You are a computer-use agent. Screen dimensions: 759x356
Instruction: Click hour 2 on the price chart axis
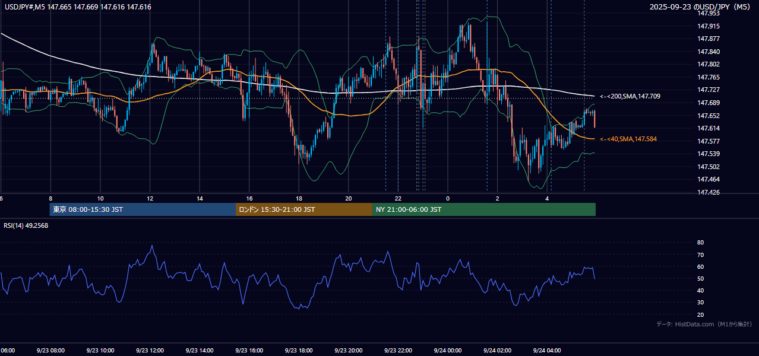click(x=498, y=199)
